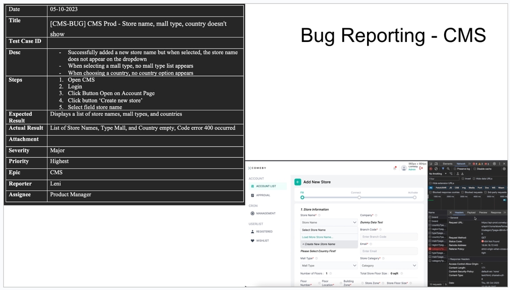510x290 pixels.
Task: Open the Headers tab in request details
Action: [459, 212]
